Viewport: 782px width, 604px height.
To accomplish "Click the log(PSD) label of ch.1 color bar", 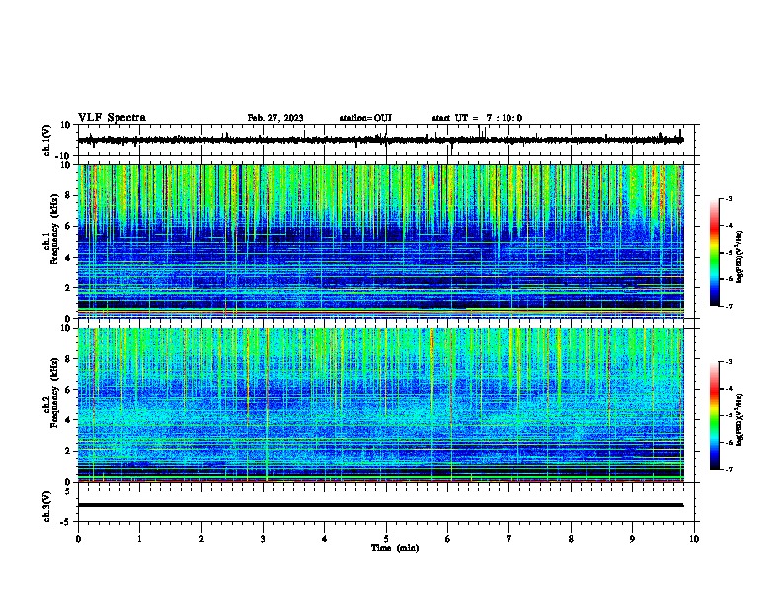I will (x=740, y=257).
